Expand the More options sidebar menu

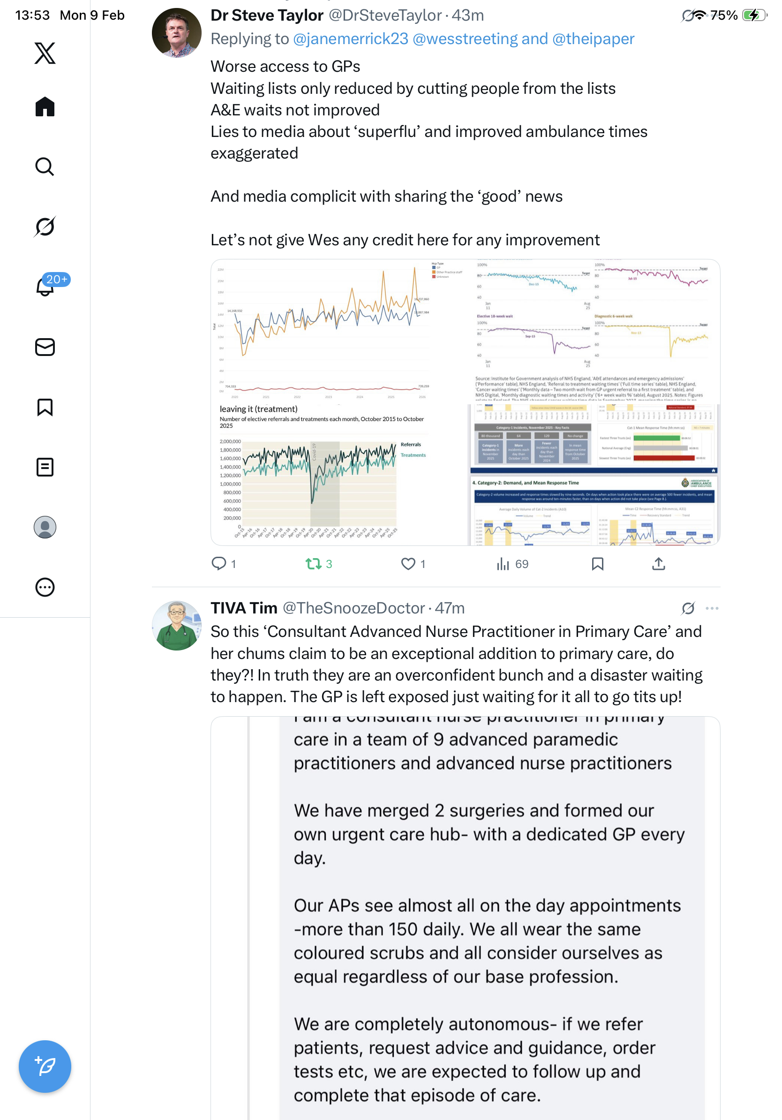pyautogui.click(x=45, y=587)
